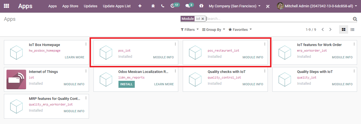361x124 pixels.
Task: Open Mitchell Admin user menu
Action: click(x=317, y=6)
